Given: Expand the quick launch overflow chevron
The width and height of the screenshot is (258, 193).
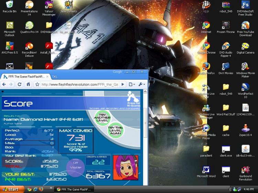Looking at the screenshot, I should click(x=51, y=188).
